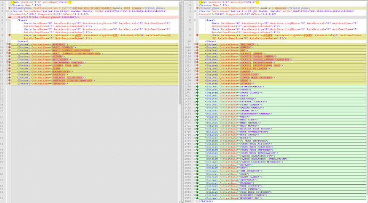The image size is (368, 203).
Task: Click green added marker on the EFB row
Action: point(197,96)
